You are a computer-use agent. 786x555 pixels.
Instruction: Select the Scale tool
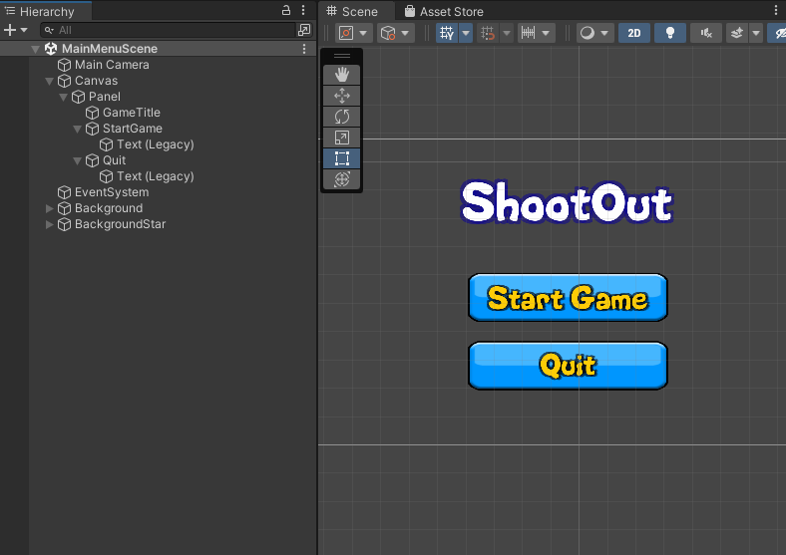pos(341,138)
